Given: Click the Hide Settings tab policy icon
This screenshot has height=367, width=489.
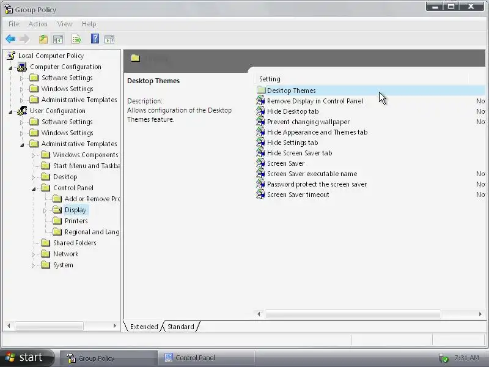Looking at the screenshot, I should 260,143.
